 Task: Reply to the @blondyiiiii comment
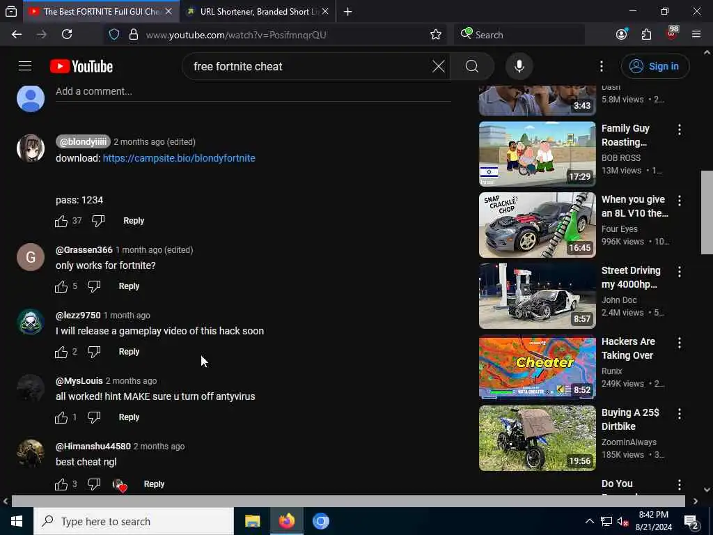click(x=134, y=221)
